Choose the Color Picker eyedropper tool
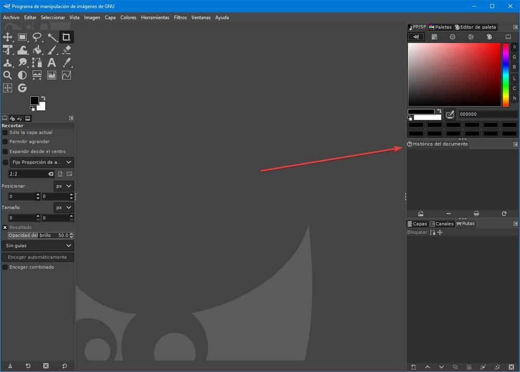Viewport: 520px width, 372px height. point(67,62)
